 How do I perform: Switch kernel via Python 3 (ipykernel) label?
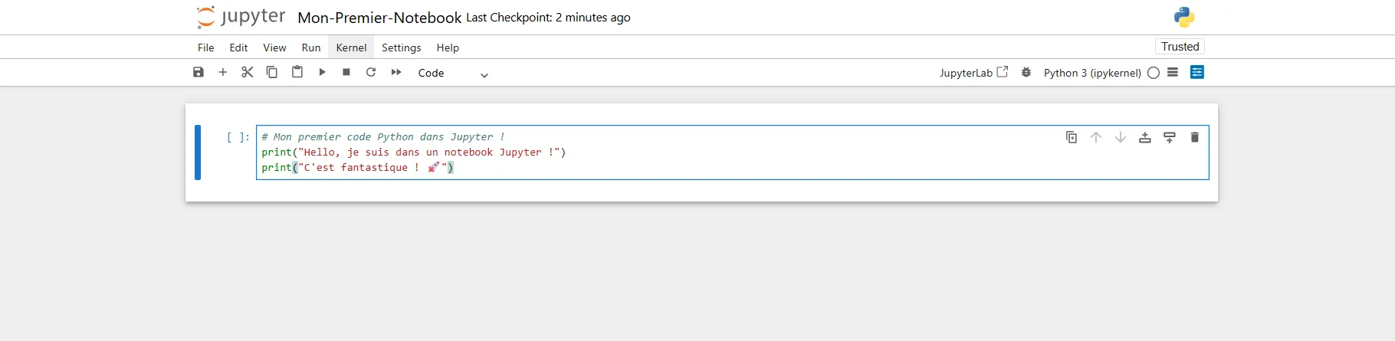point(1092,73)
